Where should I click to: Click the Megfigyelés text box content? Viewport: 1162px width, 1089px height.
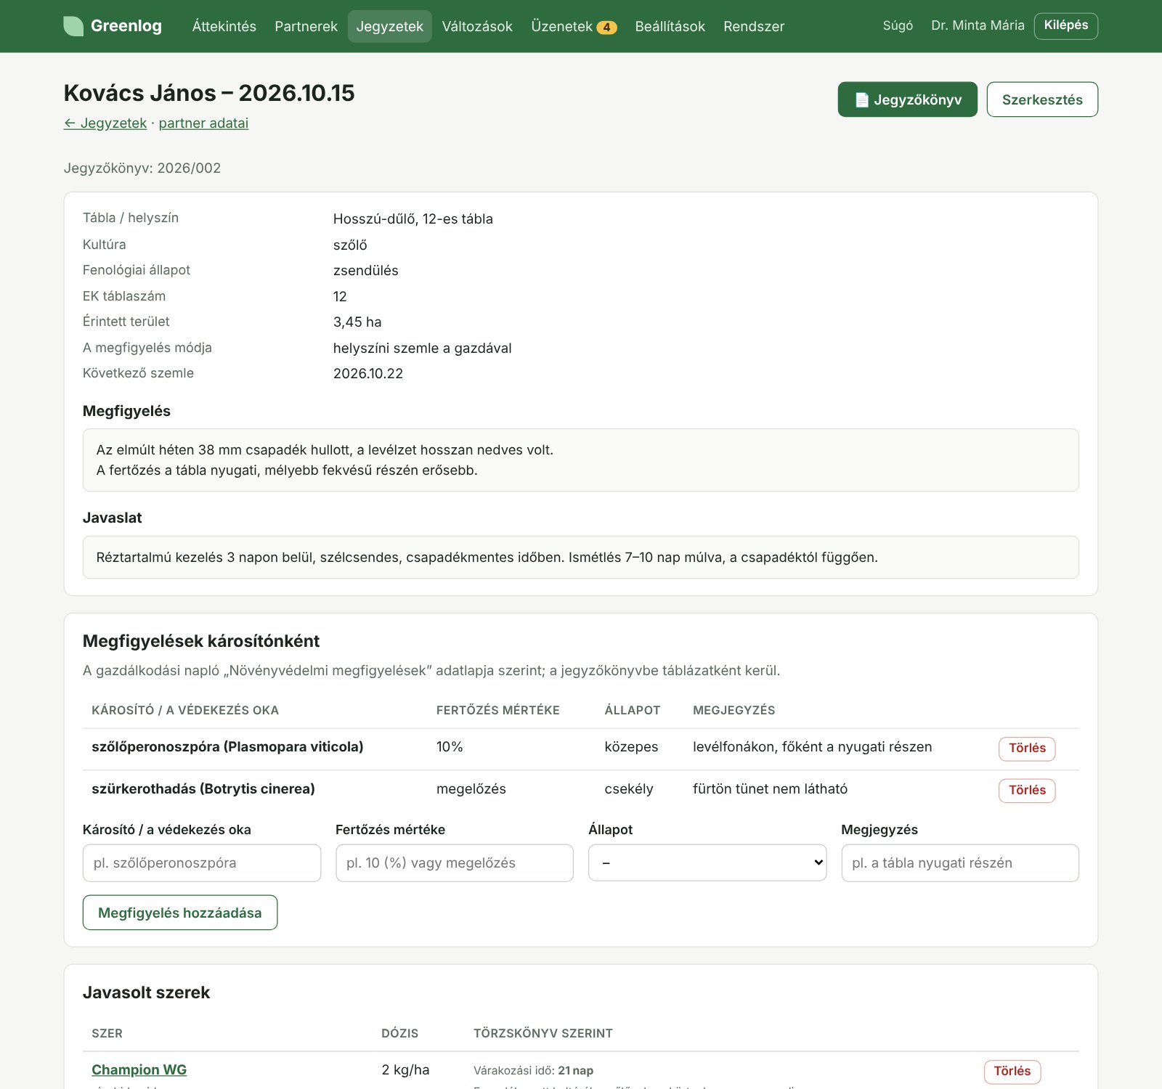580,460
